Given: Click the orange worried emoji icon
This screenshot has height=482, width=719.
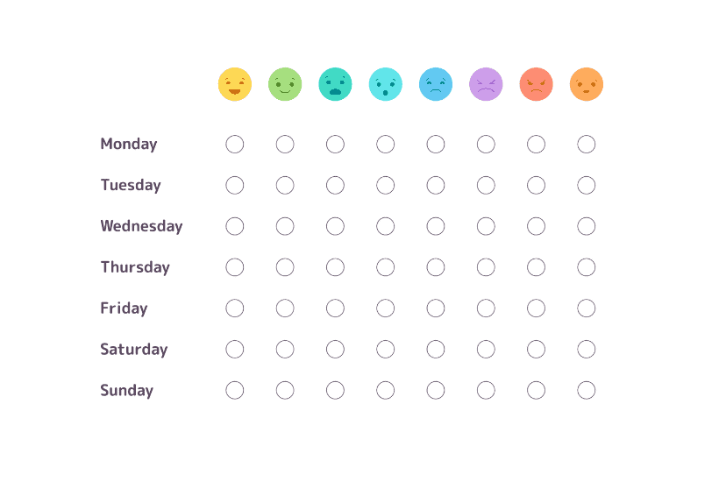Looking at the screenshot, I should (x=586, y=84).
